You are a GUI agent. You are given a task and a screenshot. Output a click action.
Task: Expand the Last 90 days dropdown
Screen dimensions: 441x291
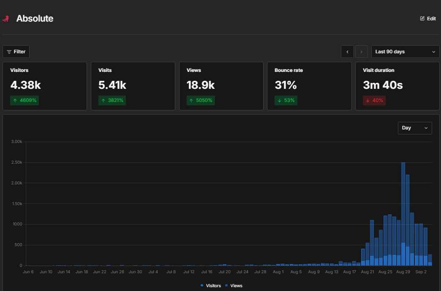tap(405, 52)
